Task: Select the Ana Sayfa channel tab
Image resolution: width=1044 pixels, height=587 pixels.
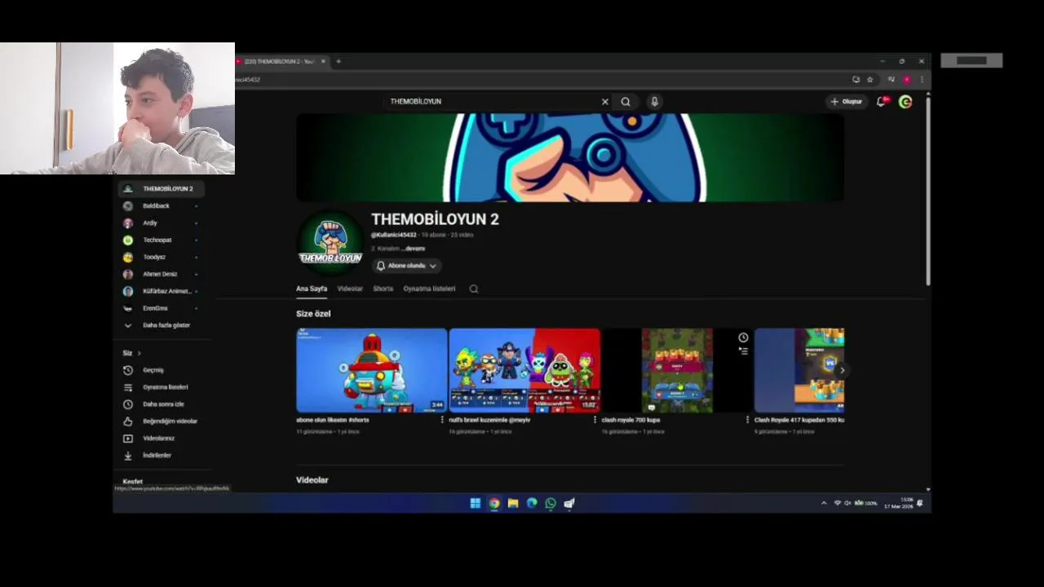Action: pyautogui.click(x=312, y=289)
